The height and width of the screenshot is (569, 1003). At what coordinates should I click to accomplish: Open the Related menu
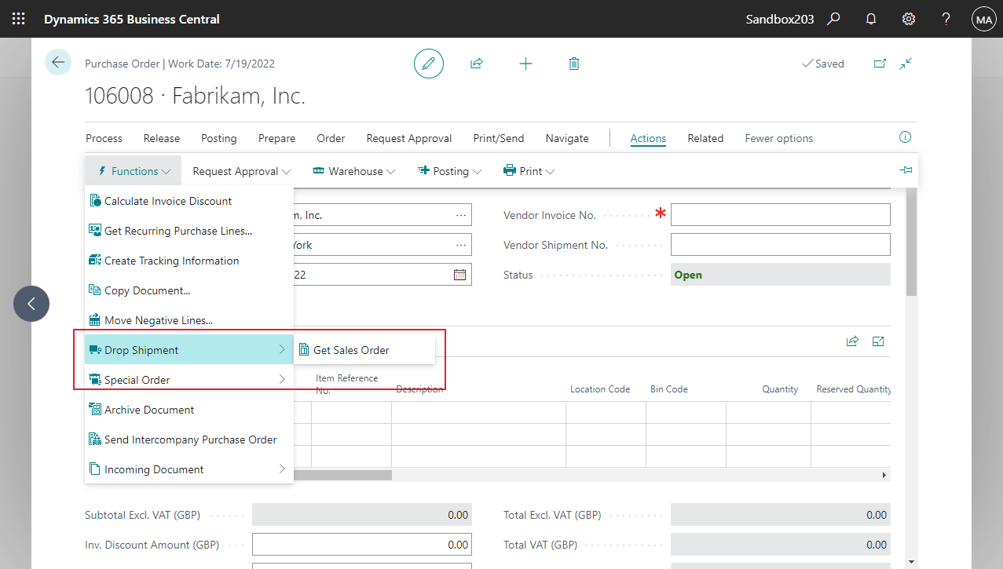coord(705,137)
